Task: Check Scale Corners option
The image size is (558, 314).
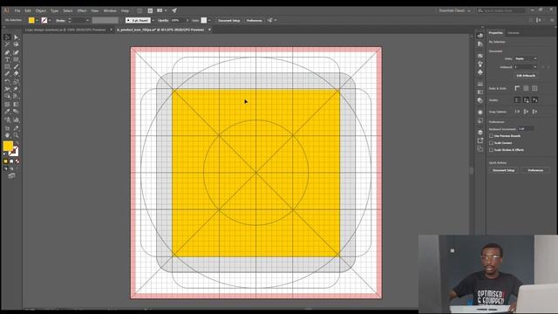Action: [491, 143]
